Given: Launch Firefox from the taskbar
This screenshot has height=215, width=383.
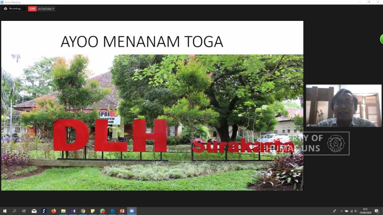Looking at the screenshot, I should [53, 211].
